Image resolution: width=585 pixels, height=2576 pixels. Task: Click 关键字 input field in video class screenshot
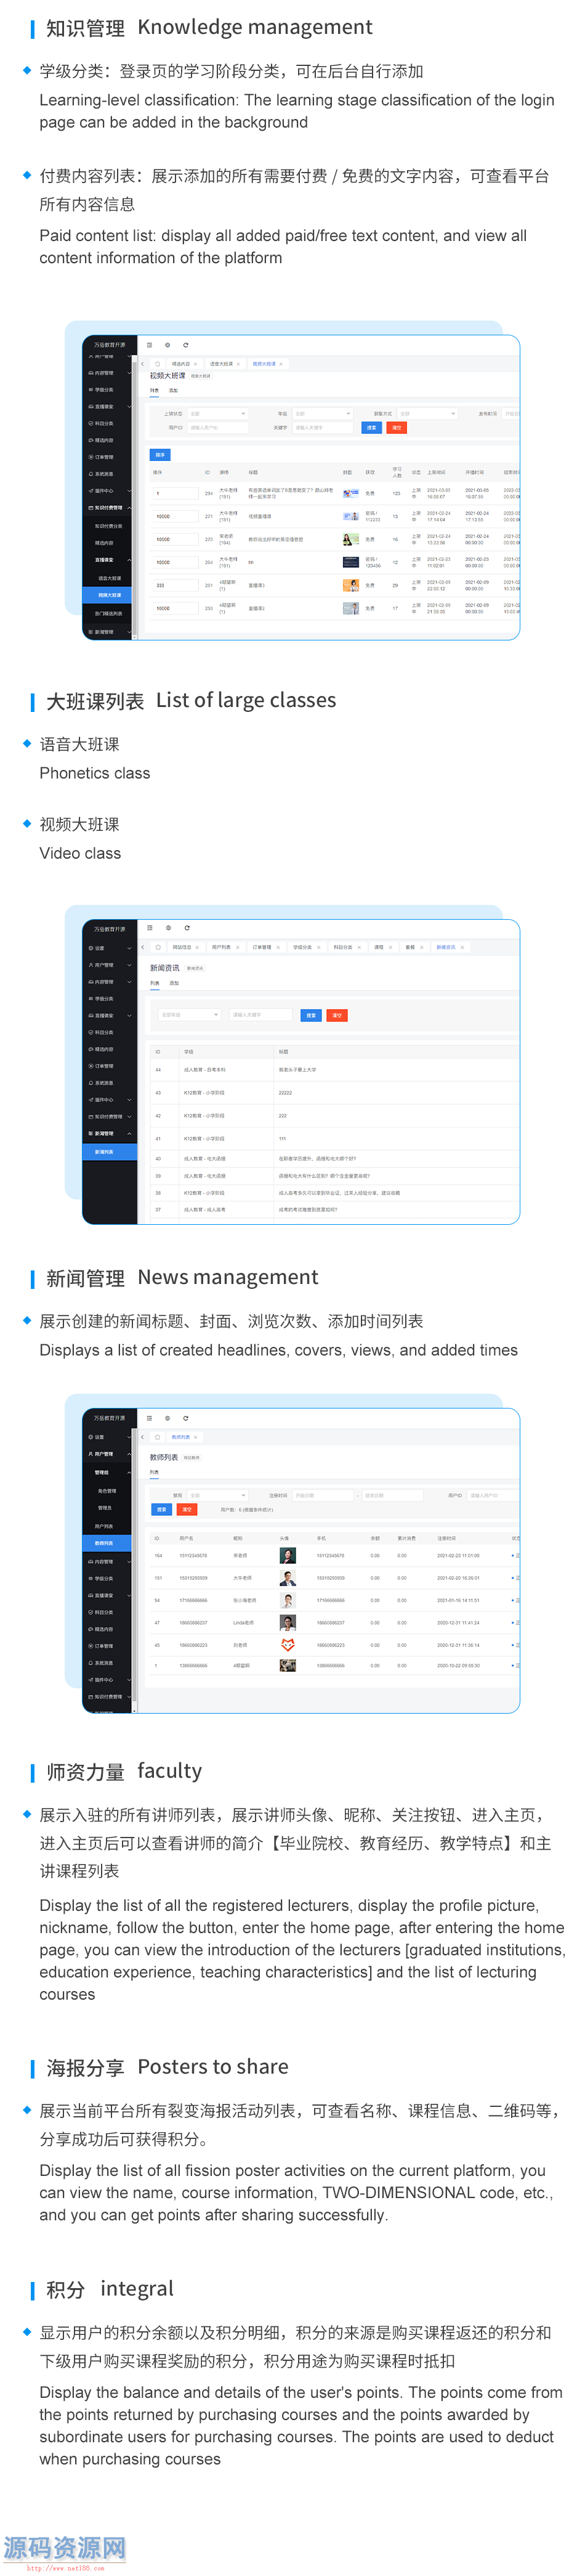pos(321,427)
